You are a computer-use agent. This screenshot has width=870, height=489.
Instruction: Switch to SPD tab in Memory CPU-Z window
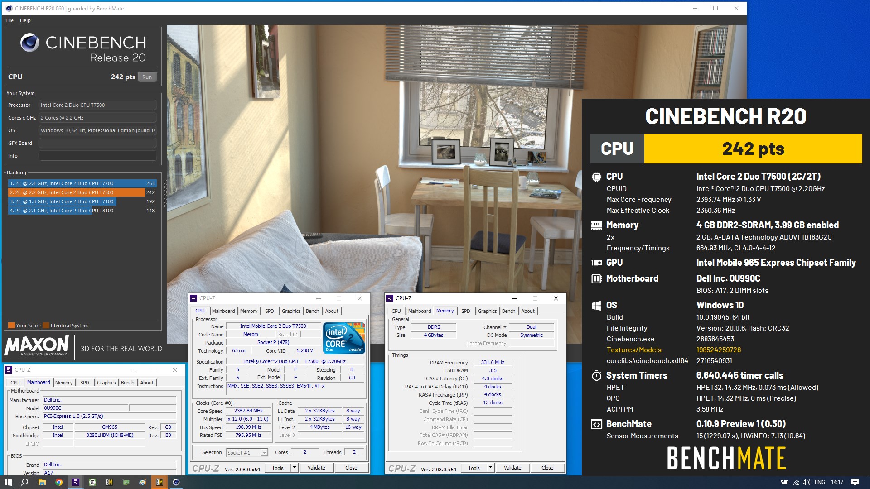point(465,311)
